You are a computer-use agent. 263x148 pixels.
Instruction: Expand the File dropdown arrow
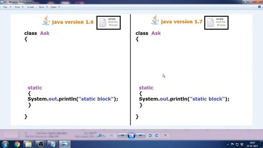coord(11,7)
